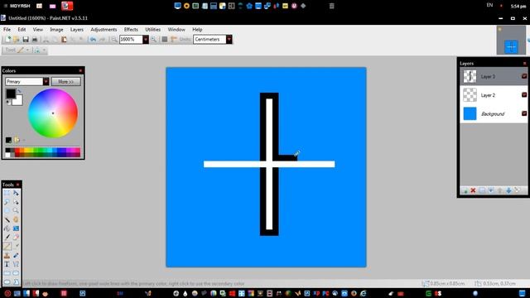Open the File menu
This screenshot has height=298, width=530.
7,30
